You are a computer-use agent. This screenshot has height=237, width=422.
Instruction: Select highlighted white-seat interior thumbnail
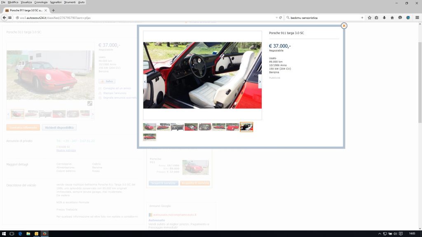(246, 127)
